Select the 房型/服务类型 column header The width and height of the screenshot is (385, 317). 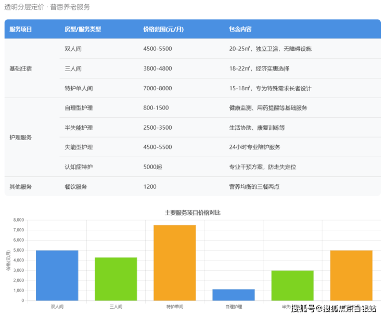(x=83, y=30)
